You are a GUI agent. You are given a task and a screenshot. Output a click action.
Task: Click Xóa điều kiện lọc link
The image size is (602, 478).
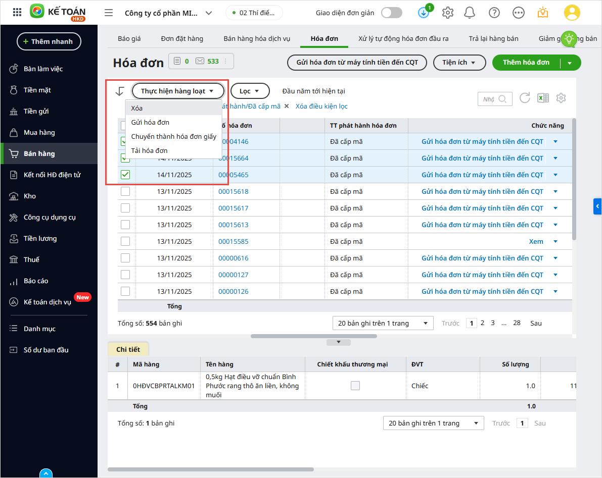[x=321, y=107]
